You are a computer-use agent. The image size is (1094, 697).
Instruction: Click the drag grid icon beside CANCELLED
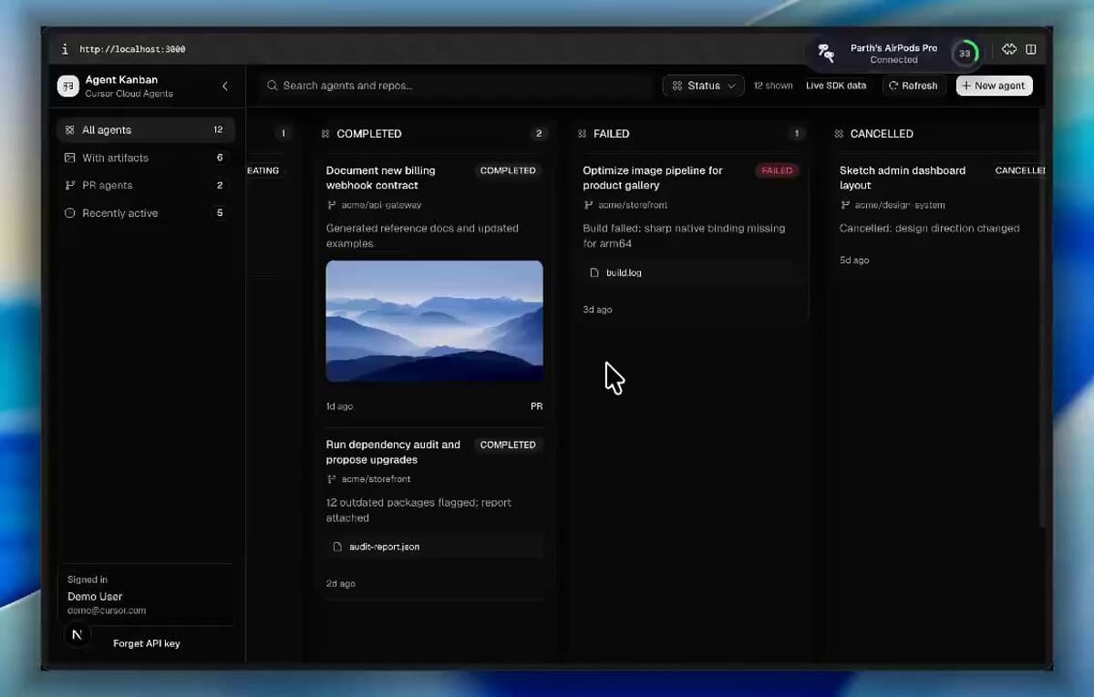coord(839,134)
